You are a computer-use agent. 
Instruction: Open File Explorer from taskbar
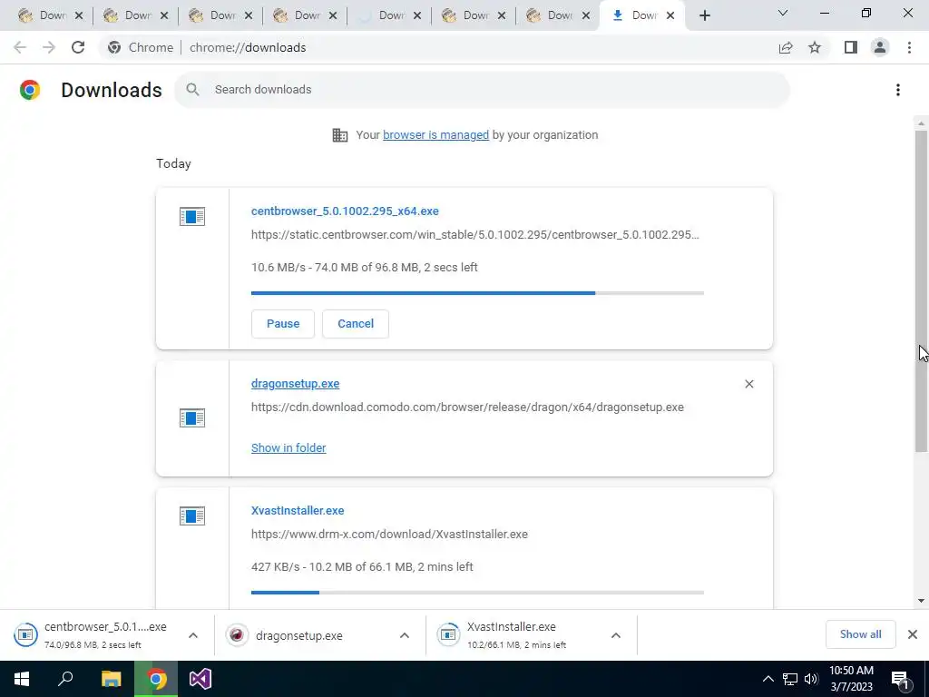click(111, 679)
